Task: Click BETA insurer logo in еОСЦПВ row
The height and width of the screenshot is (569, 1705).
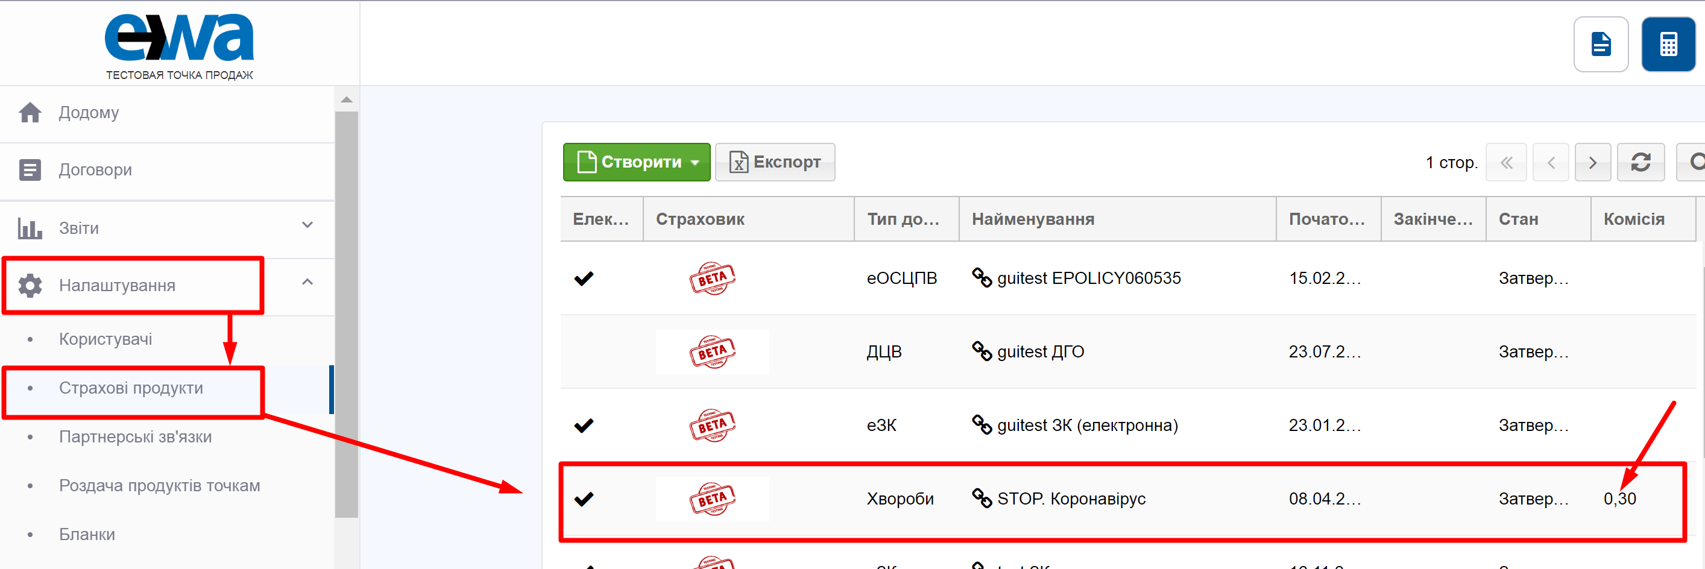Action: tap(712, 278)
